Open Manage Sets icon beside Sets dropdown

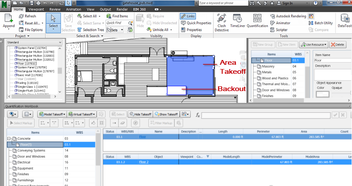click(x=130, y=30)
